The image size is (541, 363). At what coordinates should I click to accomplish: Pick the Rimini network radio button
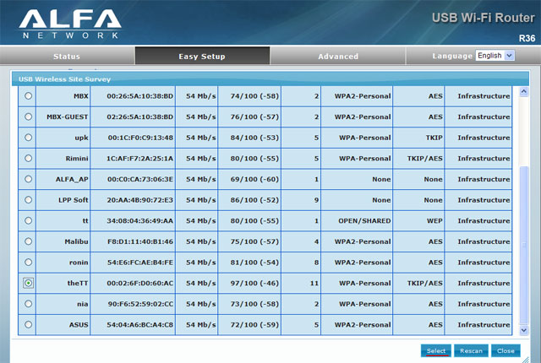coord(28,159)
